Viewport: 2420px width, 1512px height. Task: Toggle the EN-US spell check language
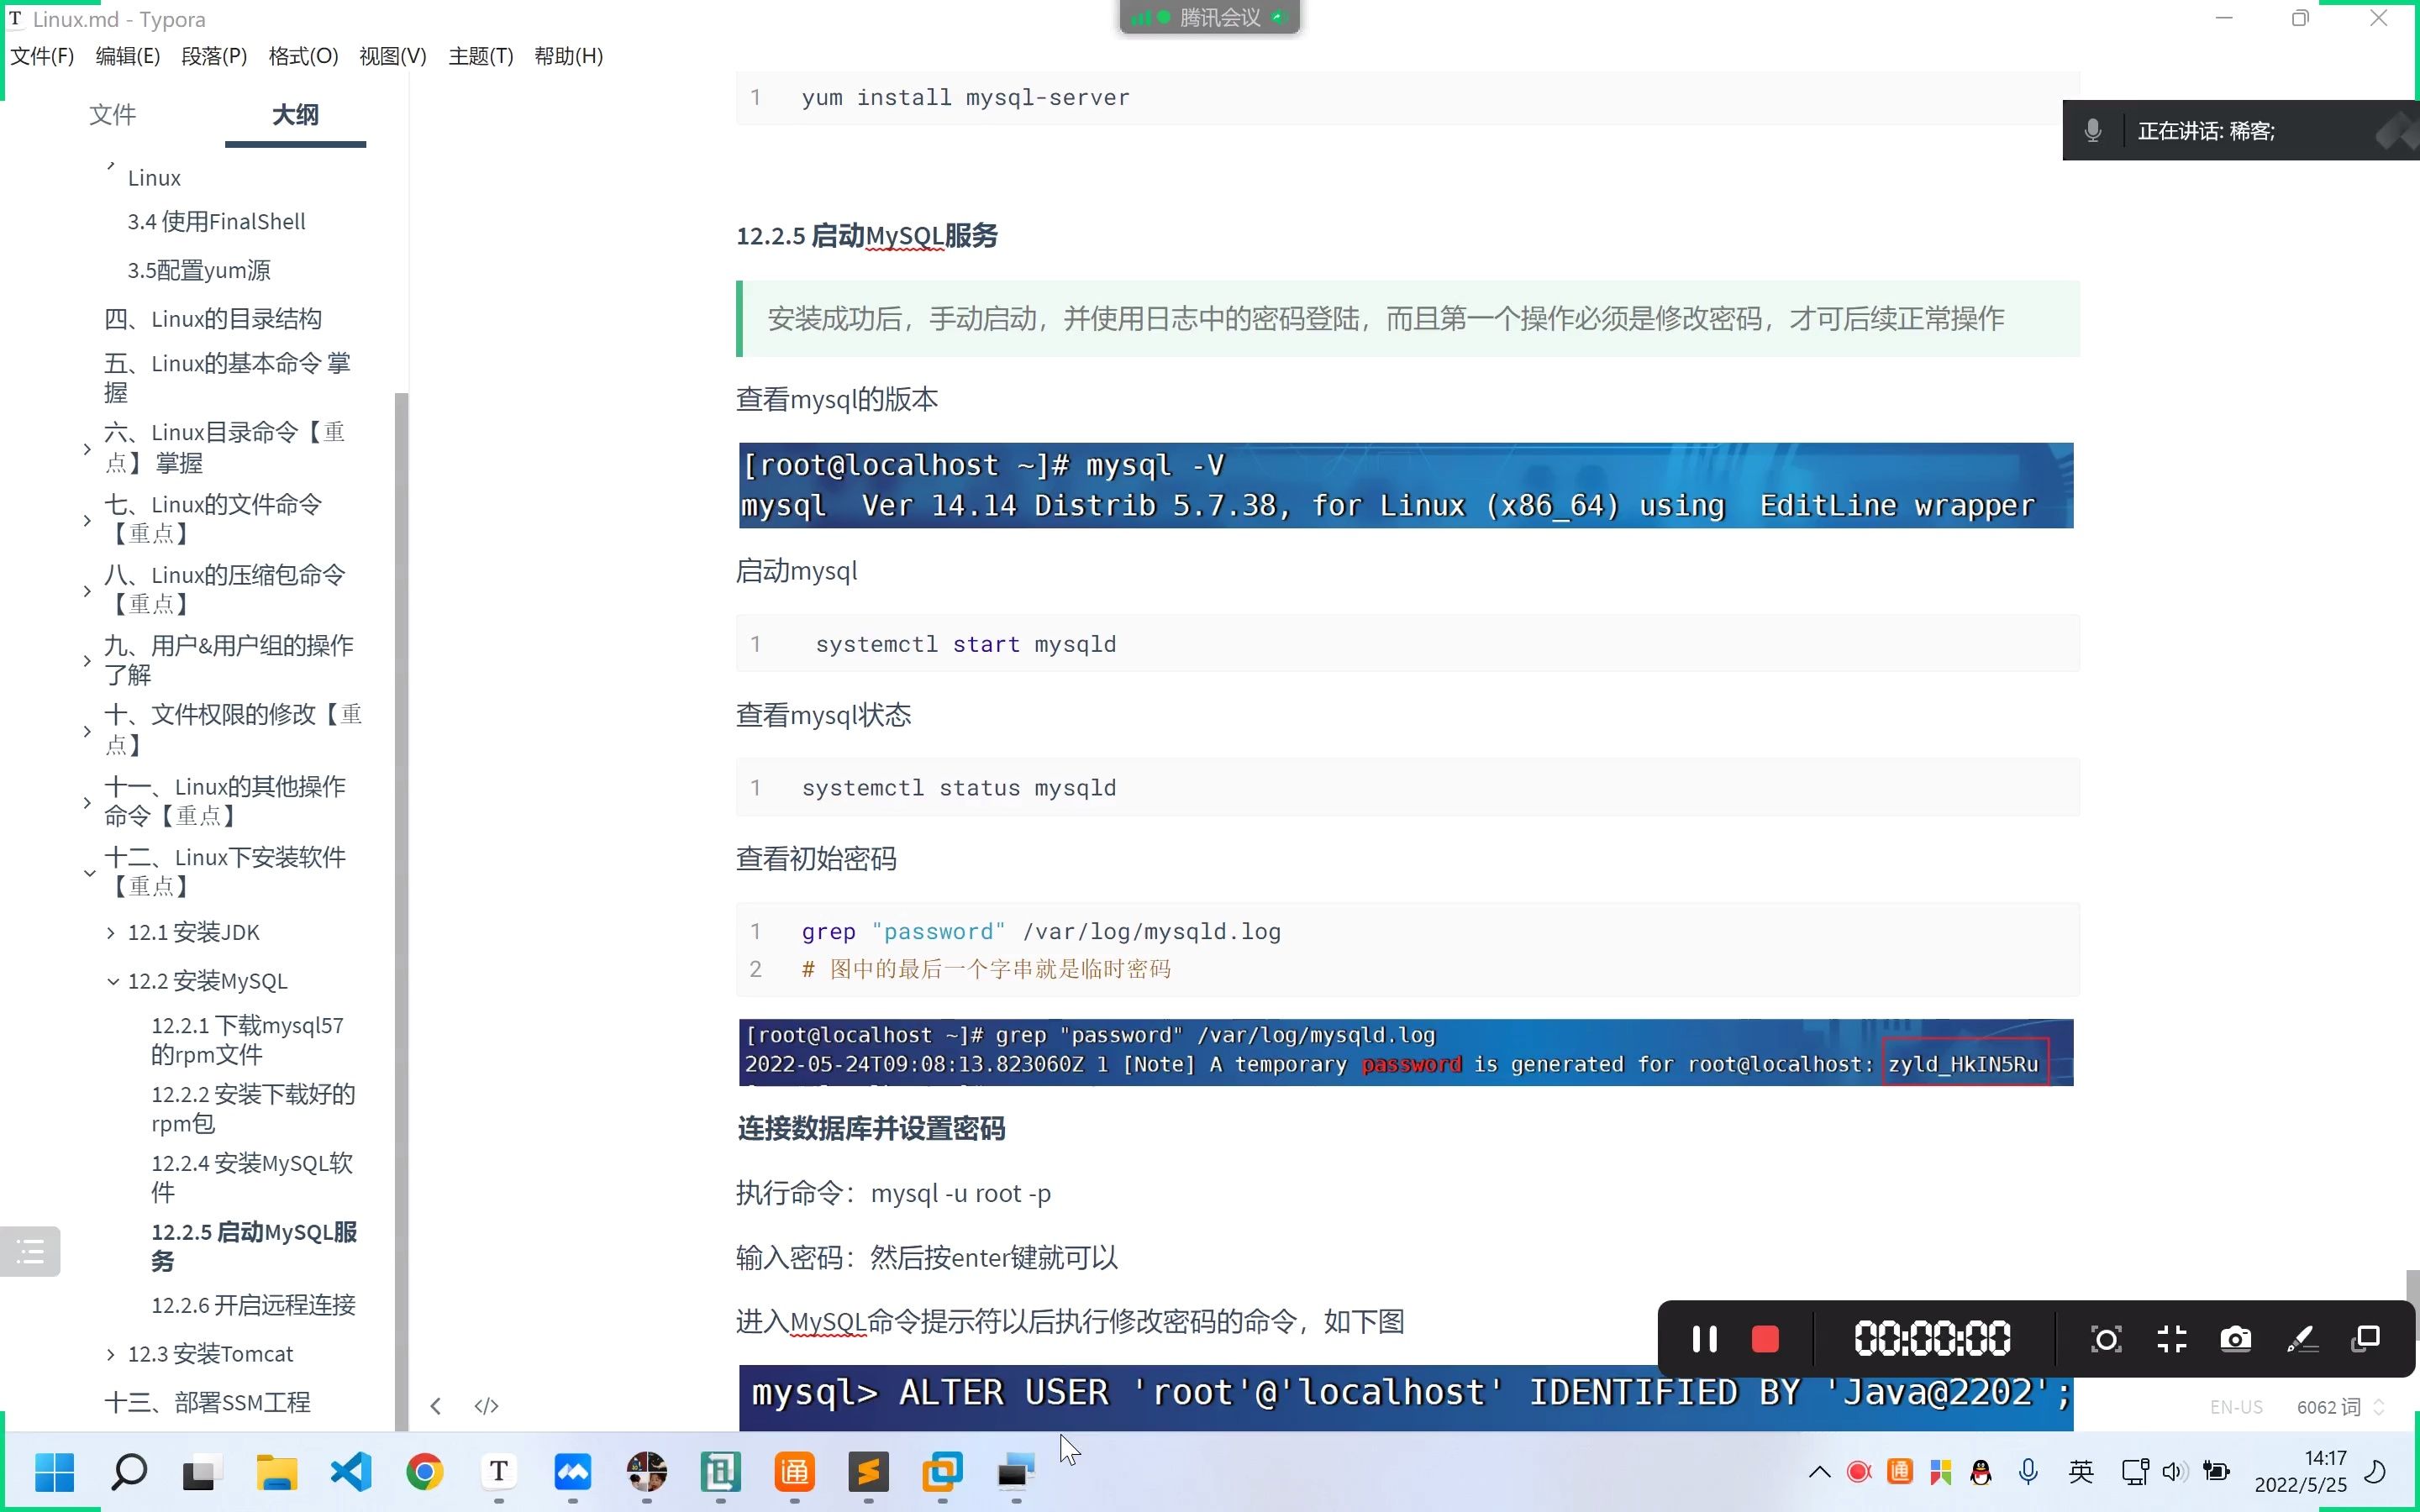pos(2236,1407)
